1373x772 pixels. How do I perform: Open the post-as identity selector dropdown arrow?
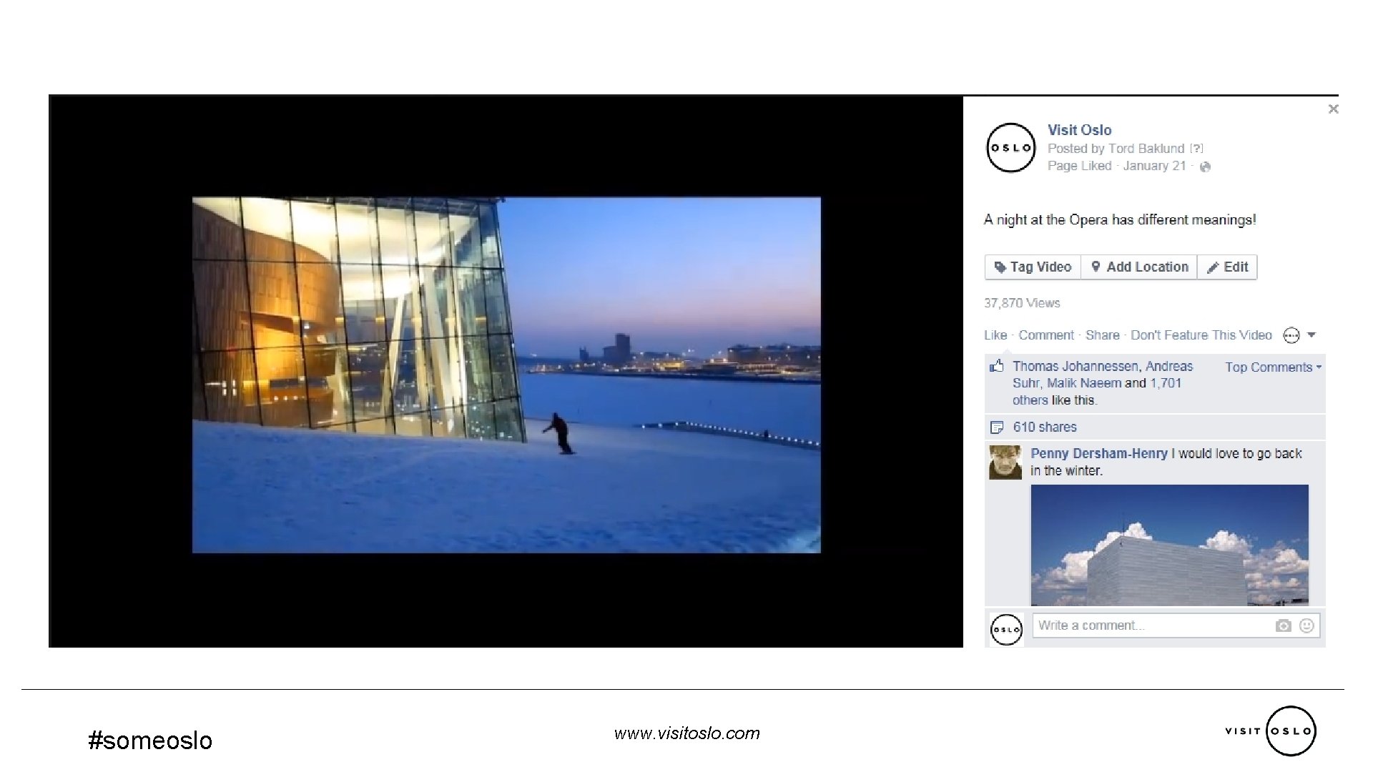pyautogui.click(x=1312, y=335)
